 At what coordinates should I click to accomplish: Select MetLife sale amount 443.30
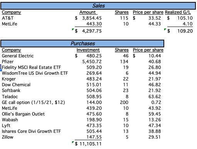pyautogui.click(x=94, y=24)
